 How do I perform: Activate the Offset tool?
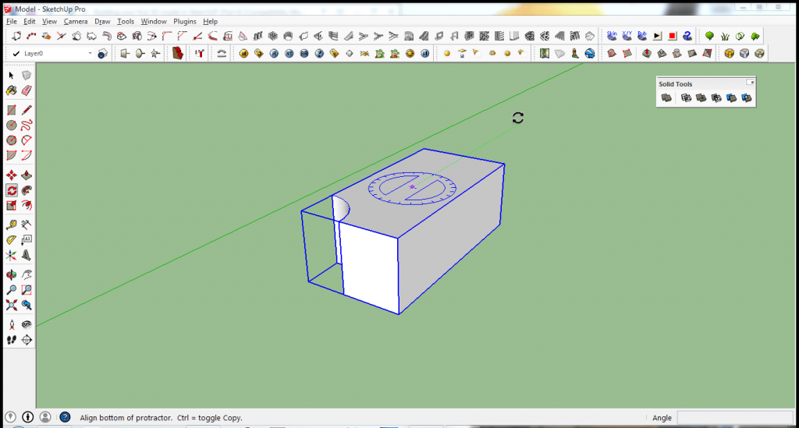[x=27, y=206]
